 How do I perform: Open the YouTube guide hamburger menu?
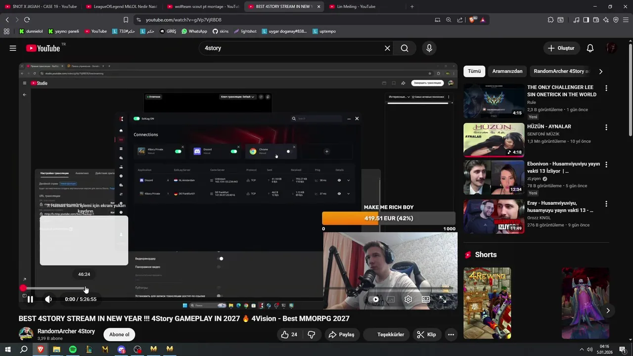(x=13, y=48)
